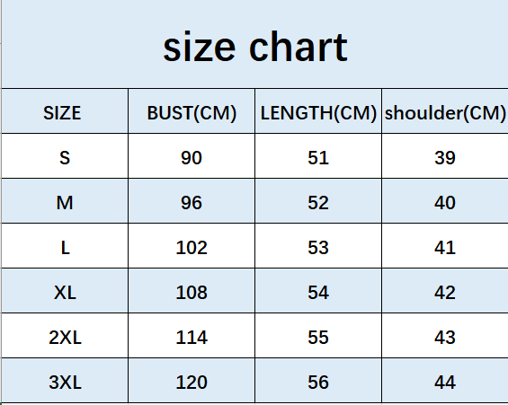Click the shoulder(CM) header cell
This screenshot has width=508, height=405.
pos(445,111)
